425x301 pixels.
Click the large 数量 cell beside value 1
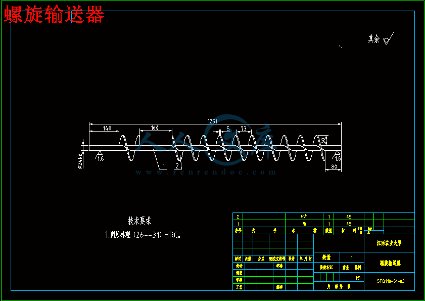pyautogui.click(x=326, y=257)
